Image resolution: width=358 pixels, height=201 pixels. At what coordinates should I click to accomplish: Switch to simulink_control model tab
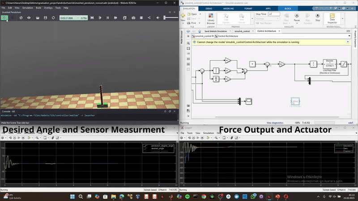pyautogui.click(x=242, y=31)
